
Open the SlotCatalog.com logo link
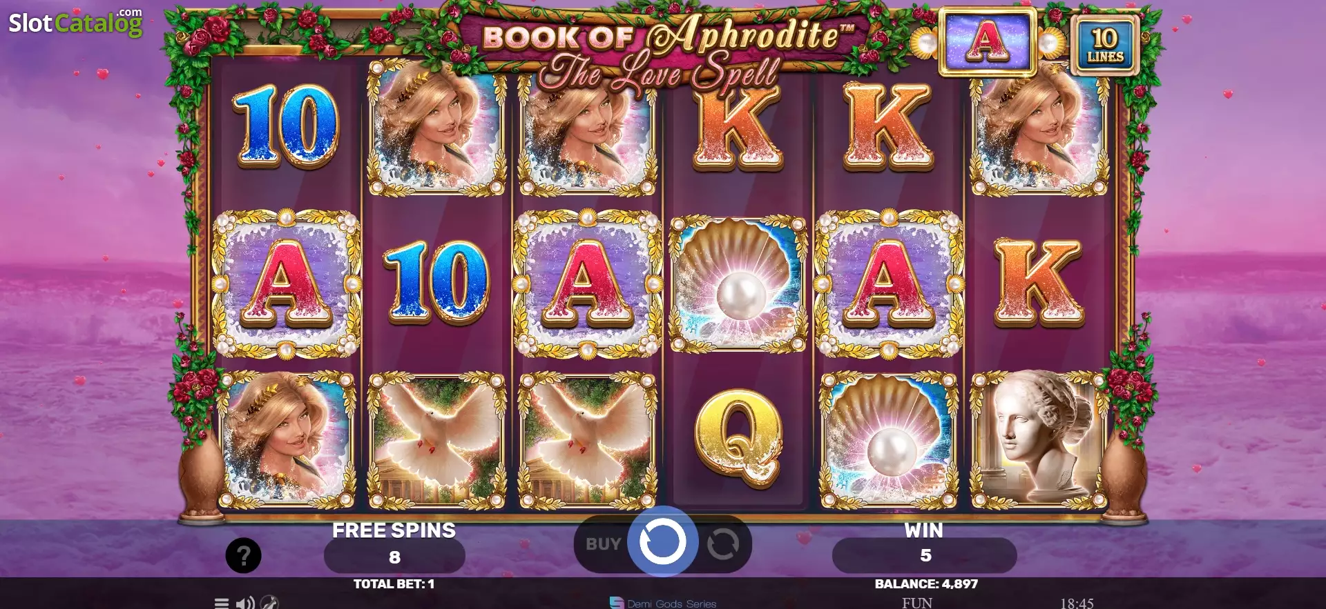[x=75, y=23]
